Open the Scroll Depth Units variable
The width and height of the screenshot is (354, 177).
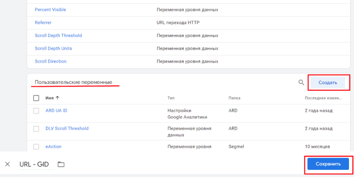pyautogui.click(x=53, y=48)
